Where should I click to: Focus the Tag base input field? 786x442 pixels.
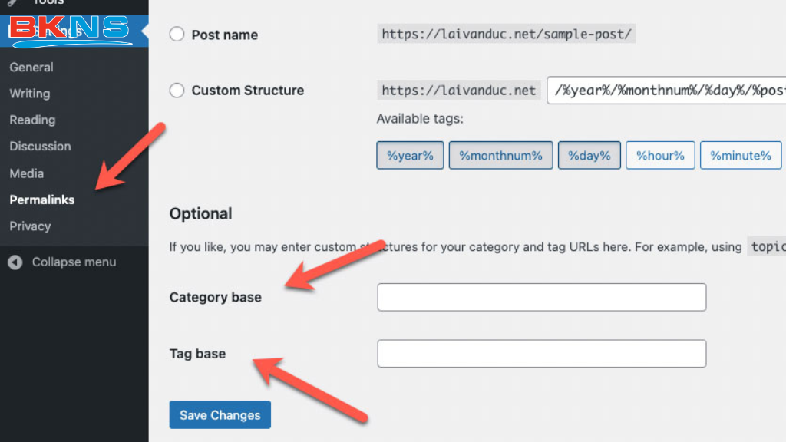(x=541, y=354)
